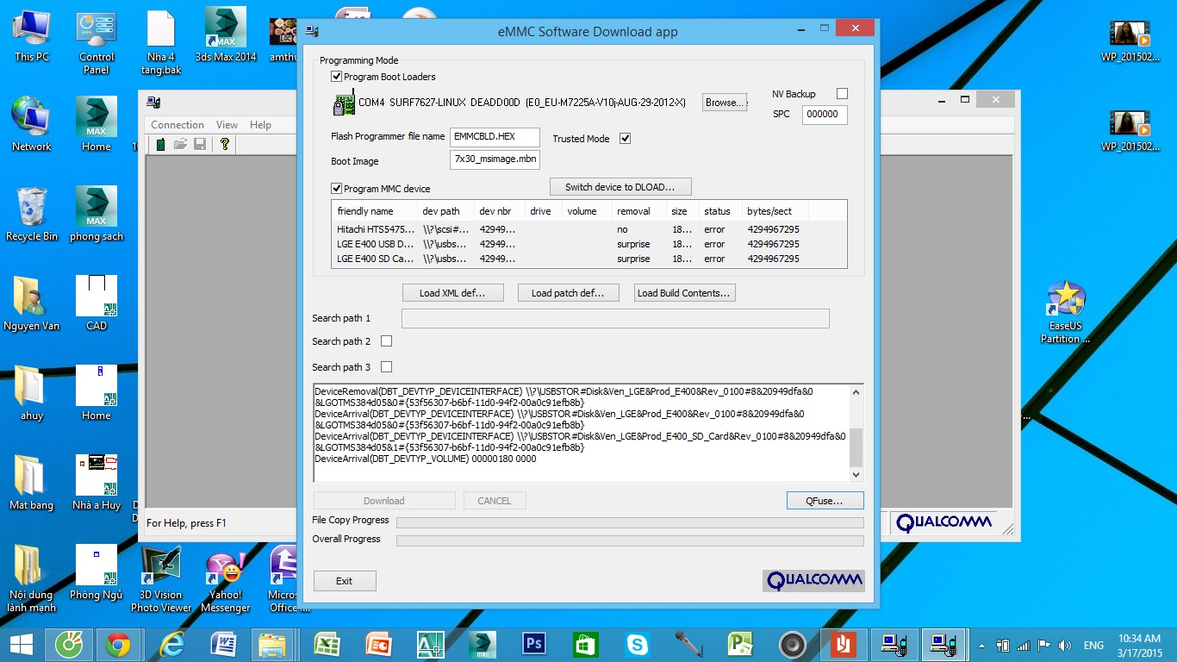
Task: Select Network desktop icon
Action: point(32,125)
